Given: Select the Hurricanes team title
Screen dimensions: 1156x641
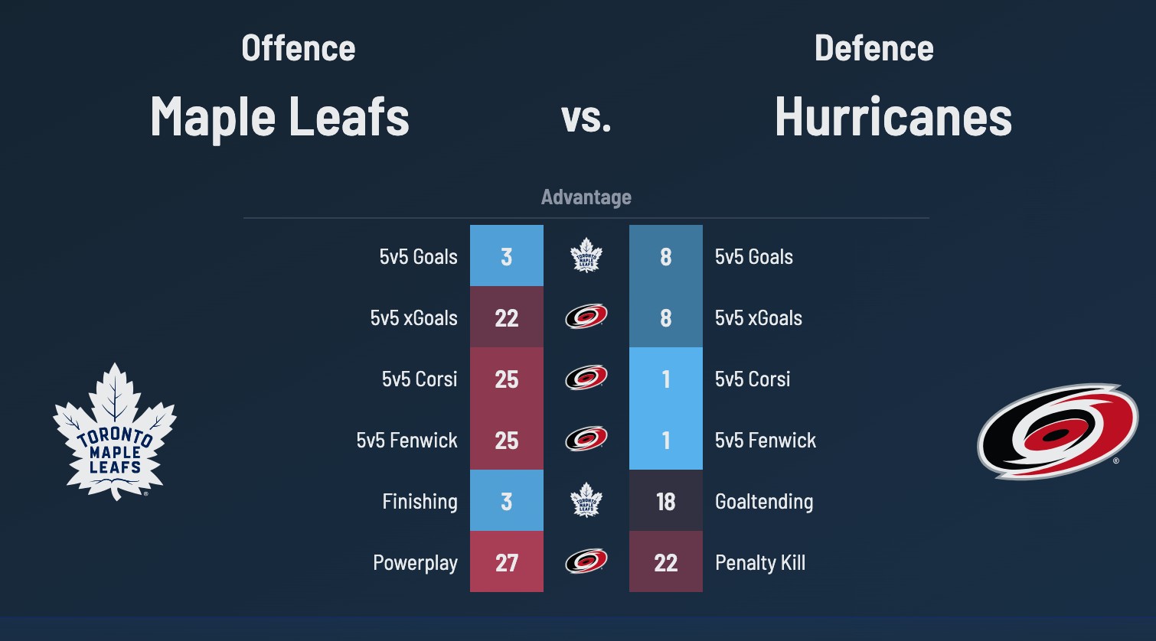Looking at the screenshot, I should [x=893, y=117].
